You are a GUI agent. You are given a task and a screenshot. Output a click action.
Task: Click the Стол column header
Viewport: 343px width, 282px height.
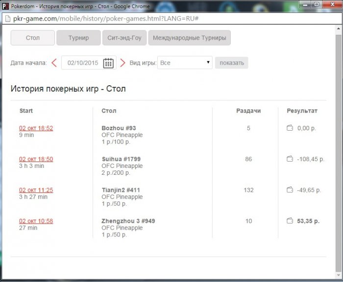(x=109, y=111)
